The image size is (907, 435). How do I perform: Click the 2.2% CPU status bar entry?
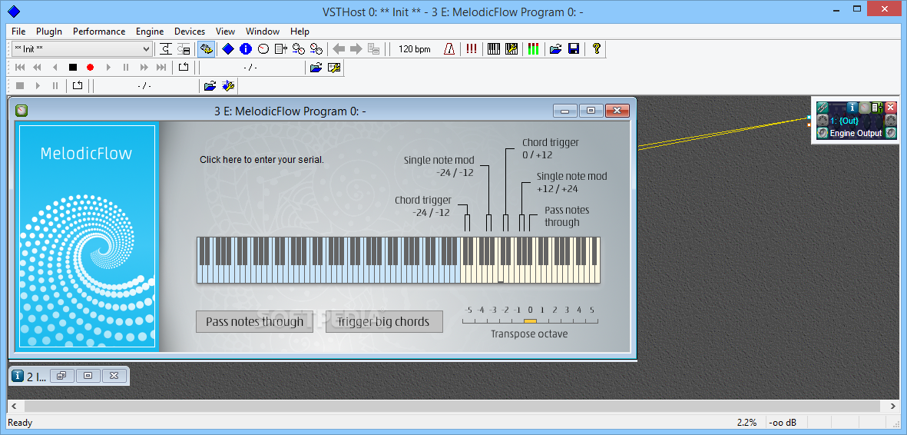(746, 423)
